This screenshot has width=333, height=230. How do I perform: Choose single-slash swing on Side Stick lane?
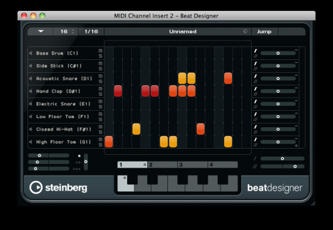255,64
